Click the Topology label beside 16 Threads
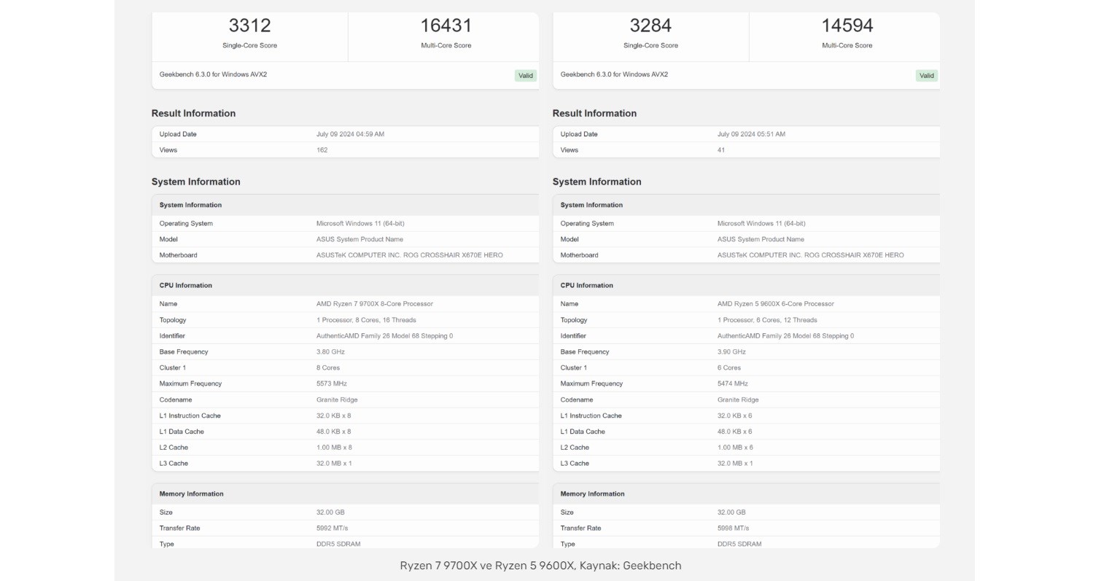Image resolution: width=1104 pixels, height=581 pixels. (173, 320)
